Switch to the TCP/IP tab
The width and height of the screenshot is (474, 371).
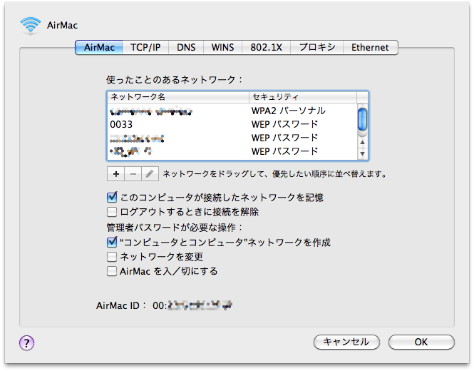pos(145,48)
